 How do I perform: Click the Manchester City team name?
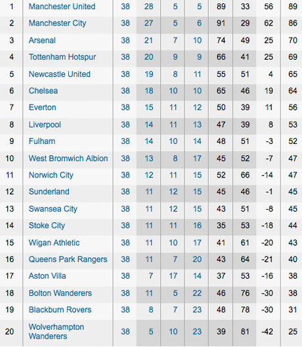coord(58,23)
